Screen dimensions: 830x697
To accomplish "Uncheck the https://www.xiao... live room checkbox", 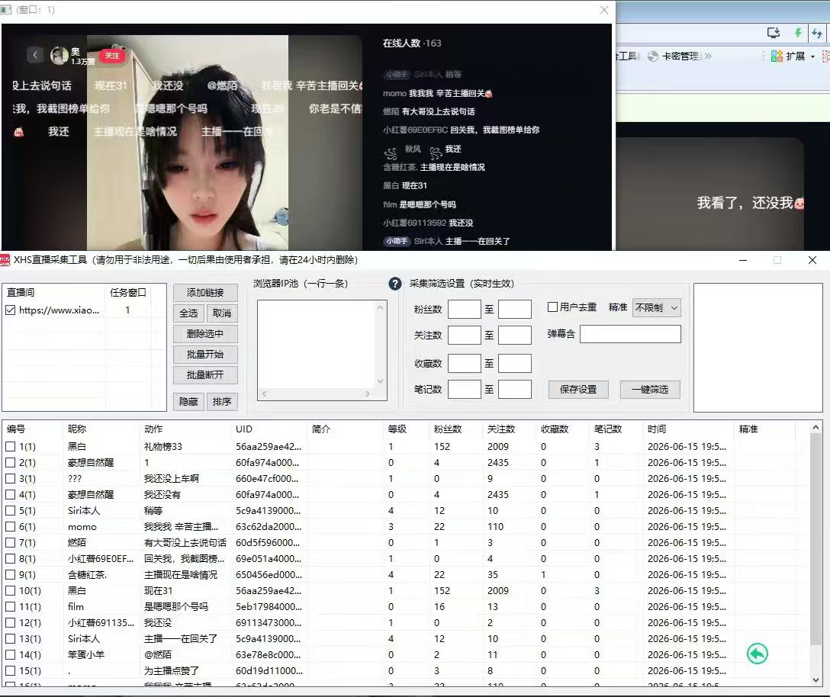I will pyautogui.click(x=11, y=310).
